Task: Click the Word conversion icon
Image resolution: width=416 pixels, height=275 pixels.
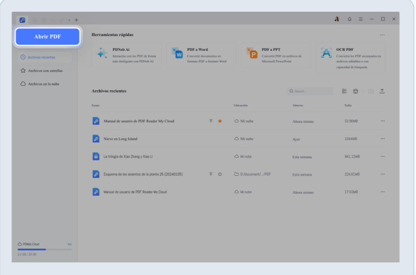Action: click(177, 53)
